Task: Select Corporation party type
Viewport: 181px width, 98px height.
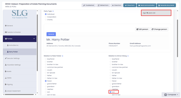Action: [46, 17]
